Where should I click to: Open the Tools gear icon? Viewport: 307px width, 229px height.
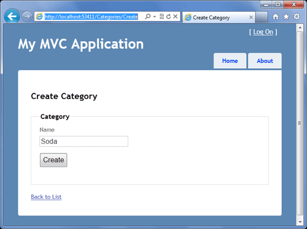[x=297, y=17]
